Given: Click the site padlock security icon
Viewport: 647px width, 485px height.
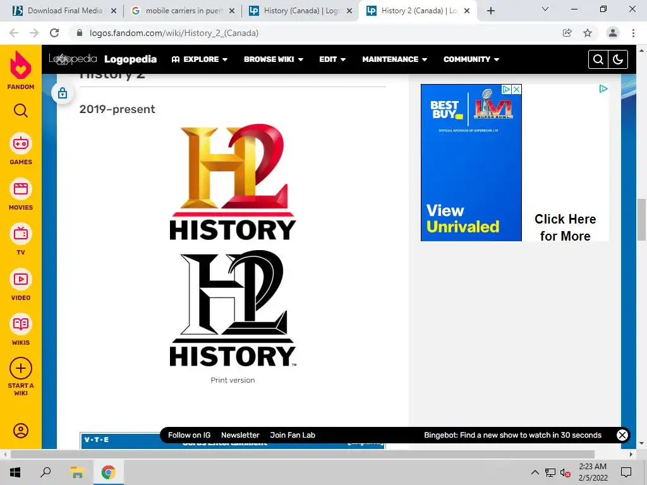Looking at the screenshot, I should (x=80, y=33).
